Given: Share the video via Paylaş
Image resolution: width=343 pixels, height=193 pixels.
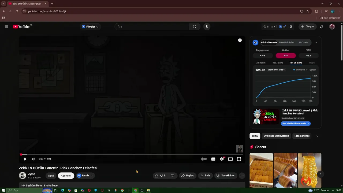Looking at the screenshot, I should pos(187,176).
